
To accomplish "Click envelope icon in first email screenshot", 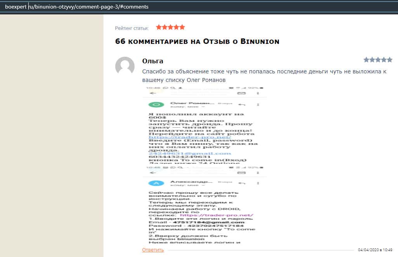I will [241, 93].
